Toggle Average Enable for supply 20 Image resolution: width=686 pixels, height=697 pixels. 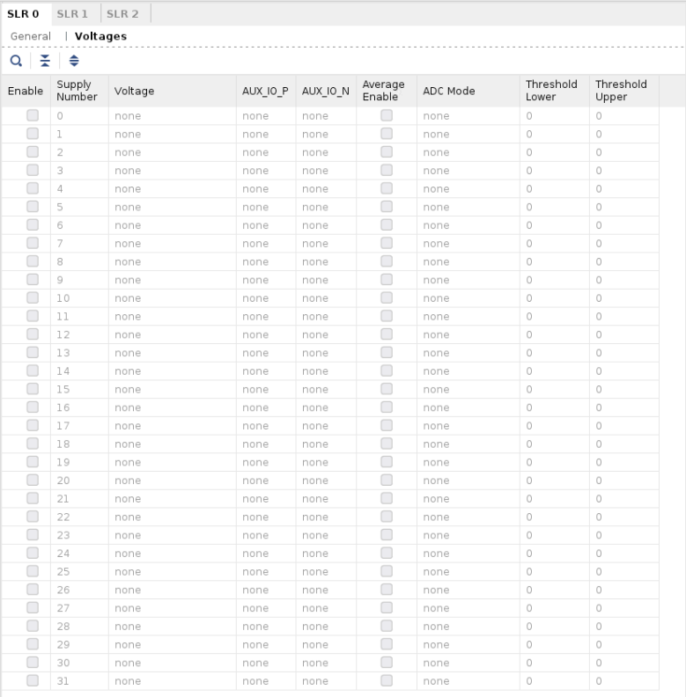[x=387, y=481]
